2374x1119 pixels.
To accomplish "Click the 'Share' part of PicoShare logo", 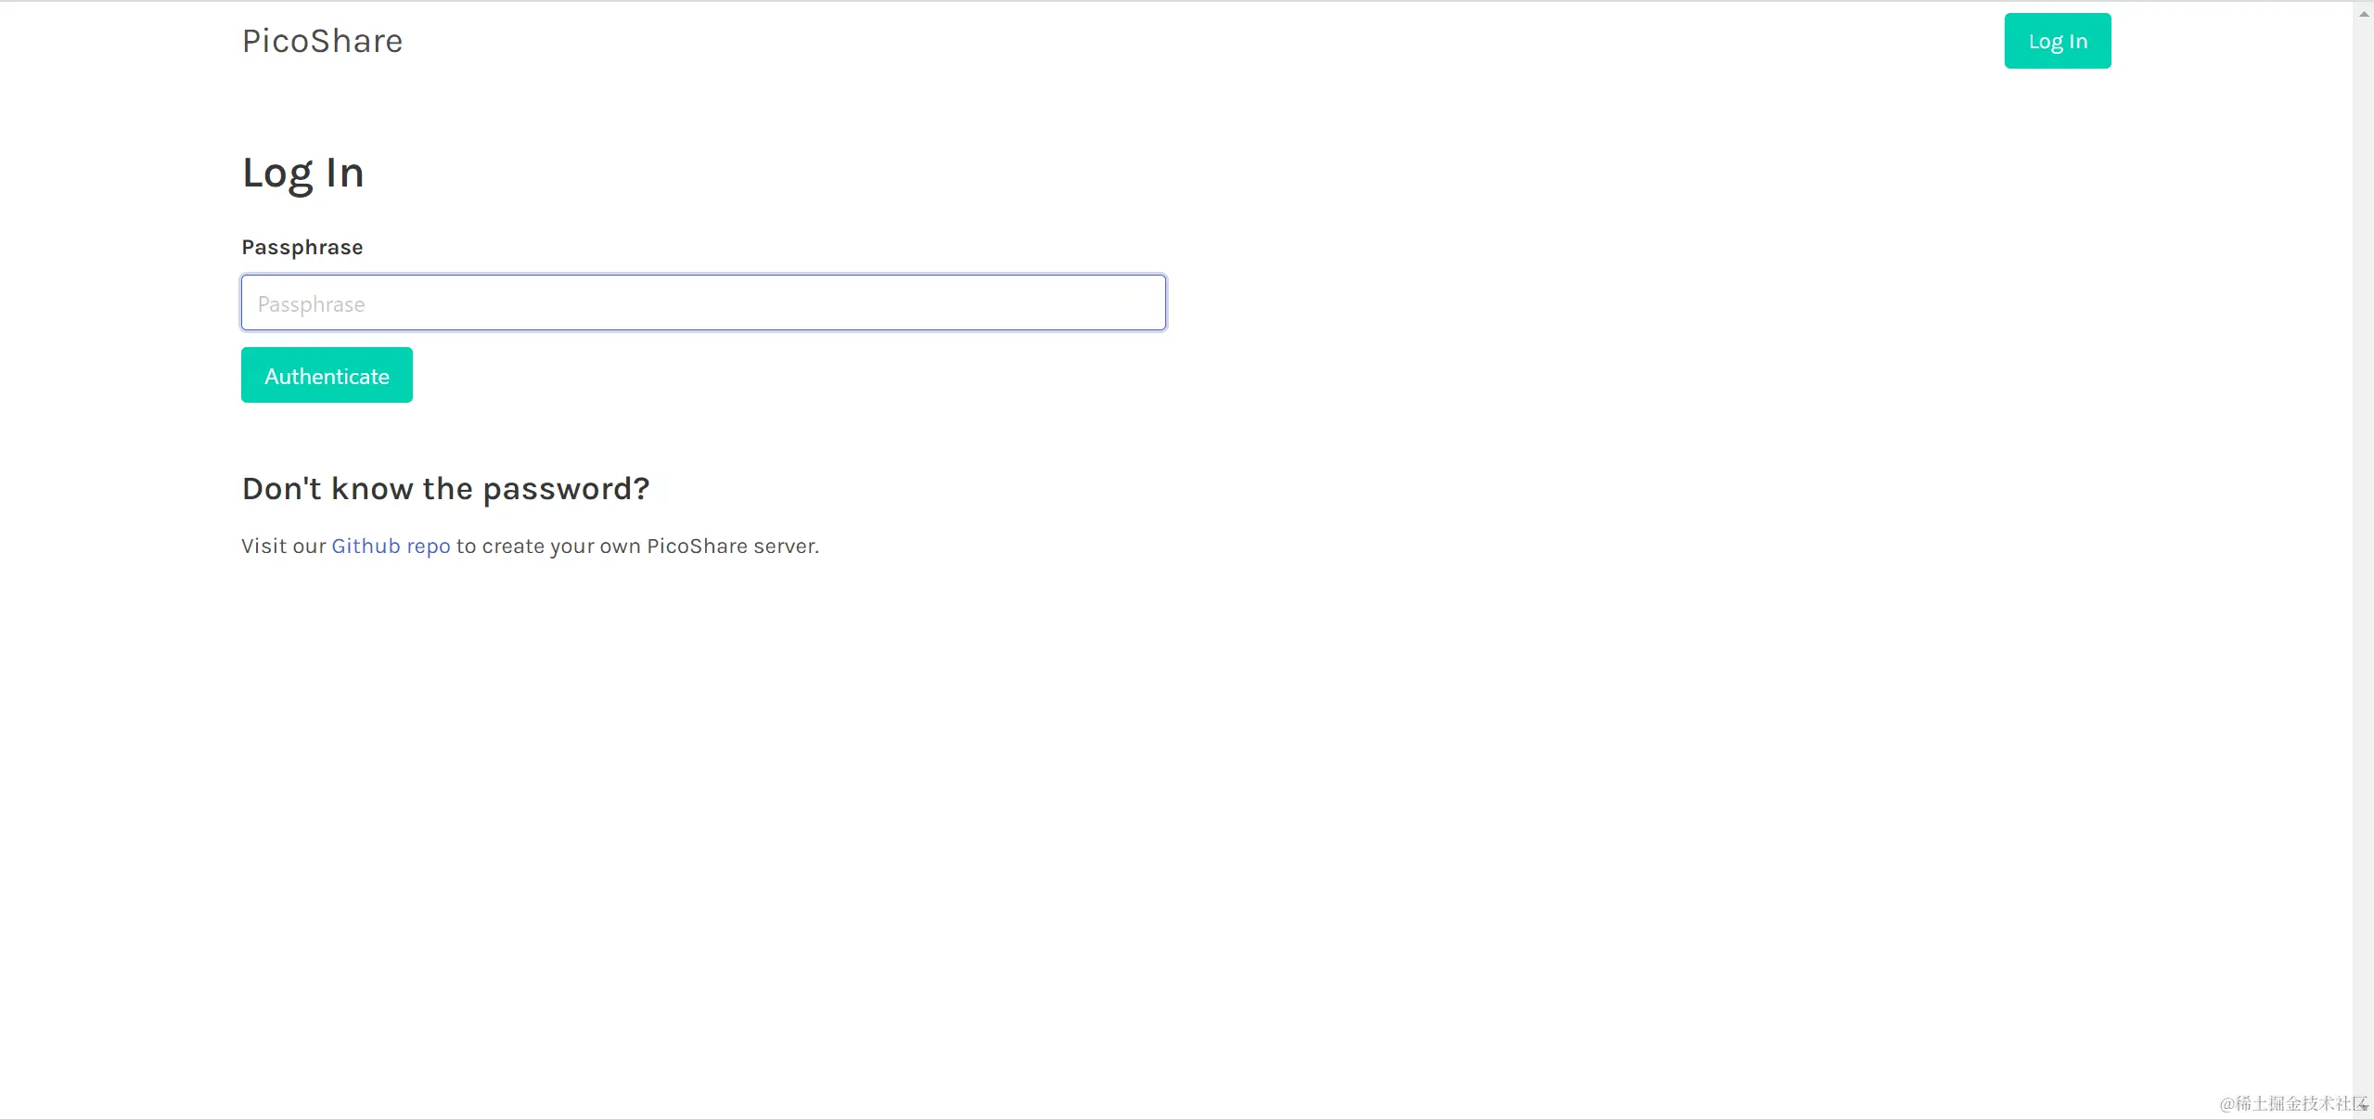I will click(356, 41).
